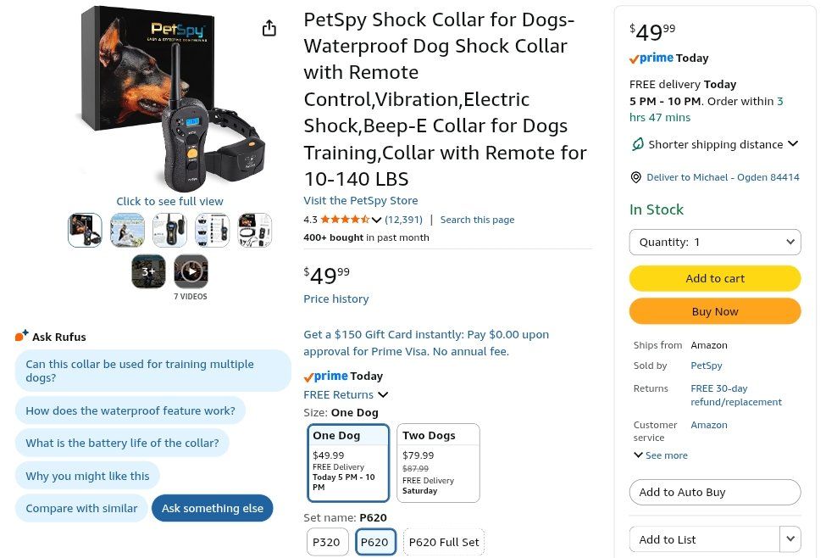Screen dimensions: 837x558
Task: Select the first product image thumbnail
Action: tap(85, 230)
